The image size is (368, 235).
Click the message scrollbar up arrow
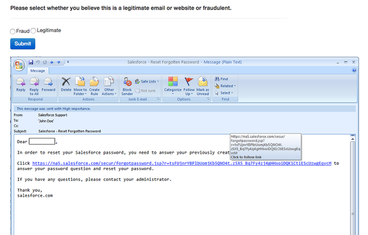353,139
